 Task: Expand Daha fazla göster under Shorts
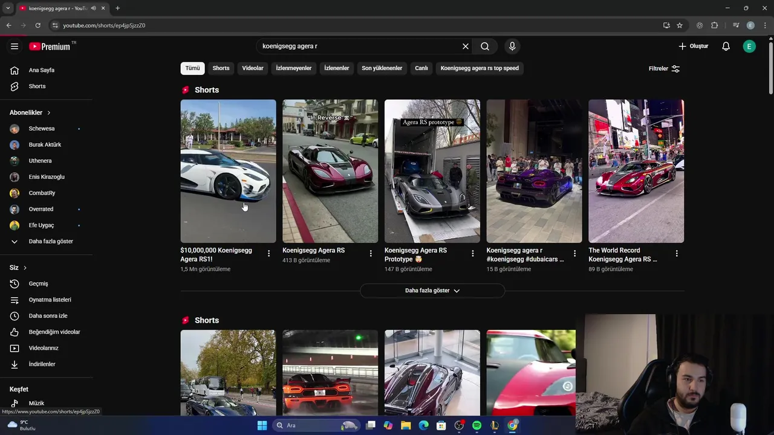432,291
